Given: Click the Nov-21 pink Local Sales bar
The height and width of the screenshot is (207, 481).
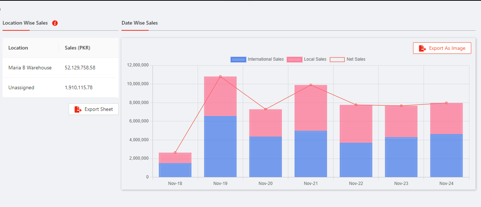Looking at the screenshot, I should click(311, 108).
